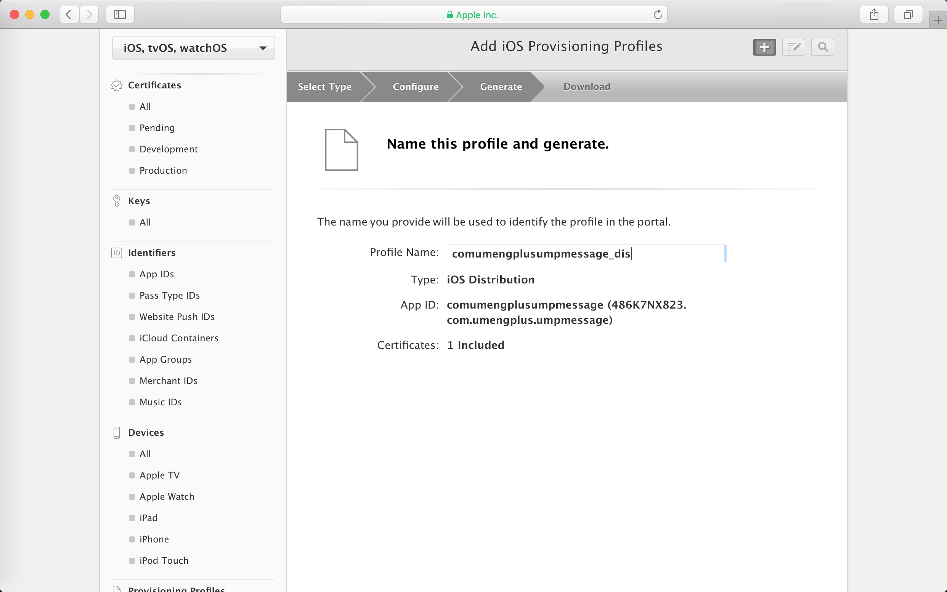
Task: Open Merchant IDs
Action: tap(169, 381)
